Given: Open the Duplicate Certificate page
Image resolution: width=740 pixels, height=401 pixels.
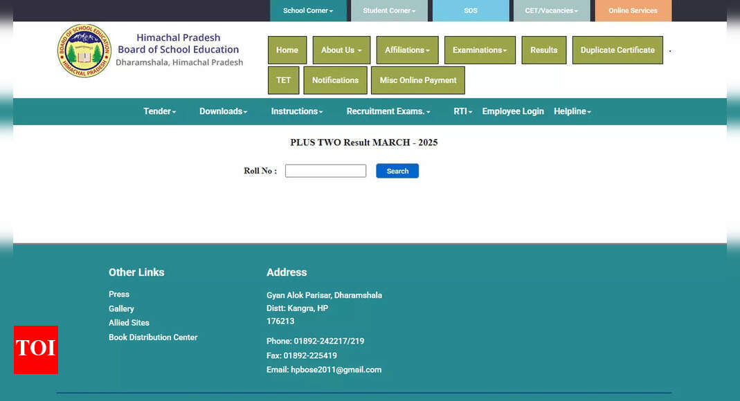Looking at the screenshot, I should [617, 50].
